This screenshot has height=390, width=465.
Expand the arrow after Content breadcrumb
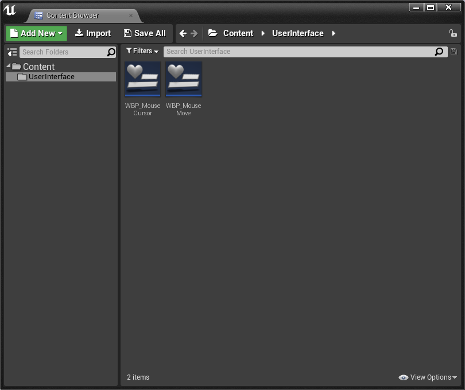click(x=263, y=33)
